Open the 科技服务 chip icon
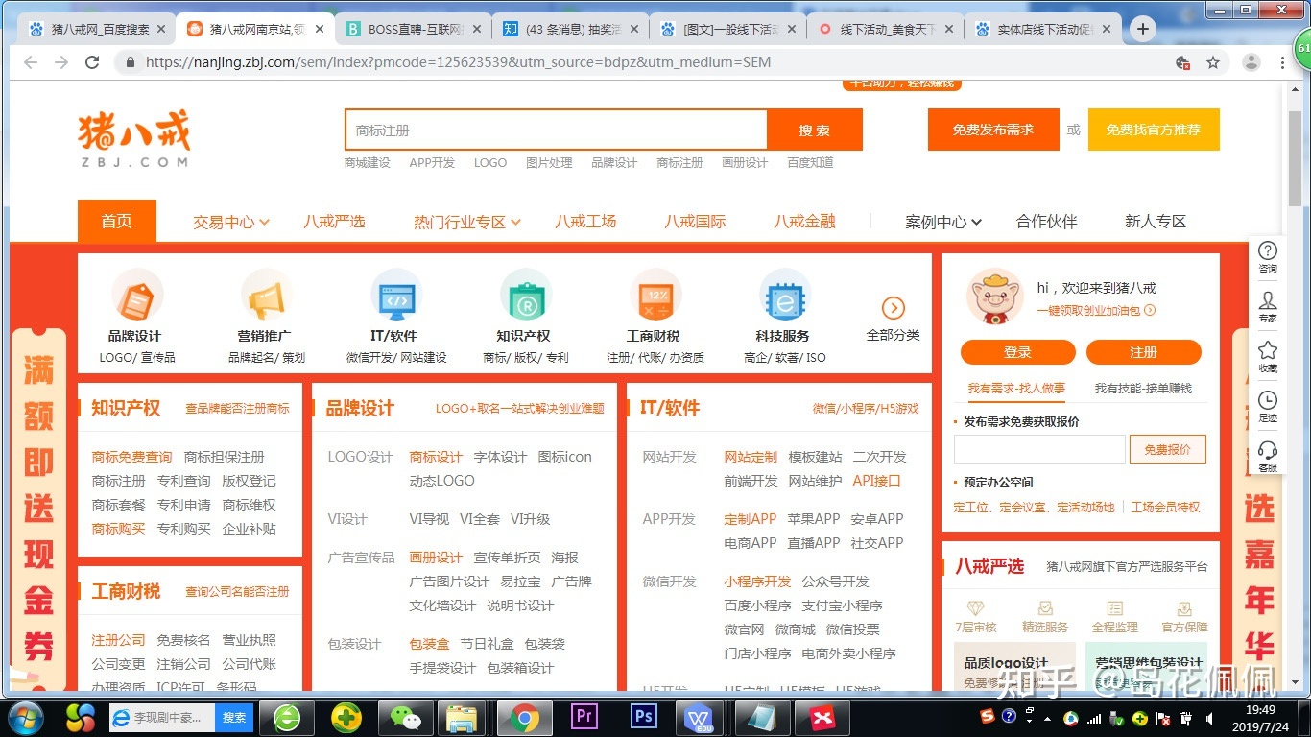 click(x=784, y=296)
